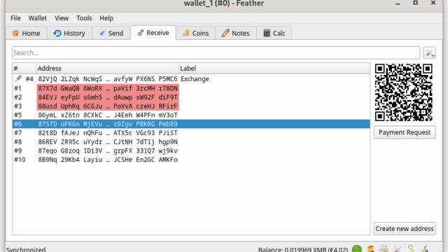Viewport: 448px width, 252px height.
Task: Click the green connection status icon
Action: 356,248
